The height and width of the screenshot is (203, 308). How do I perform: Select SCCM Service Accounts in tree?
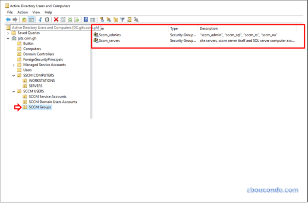(47, 97)
